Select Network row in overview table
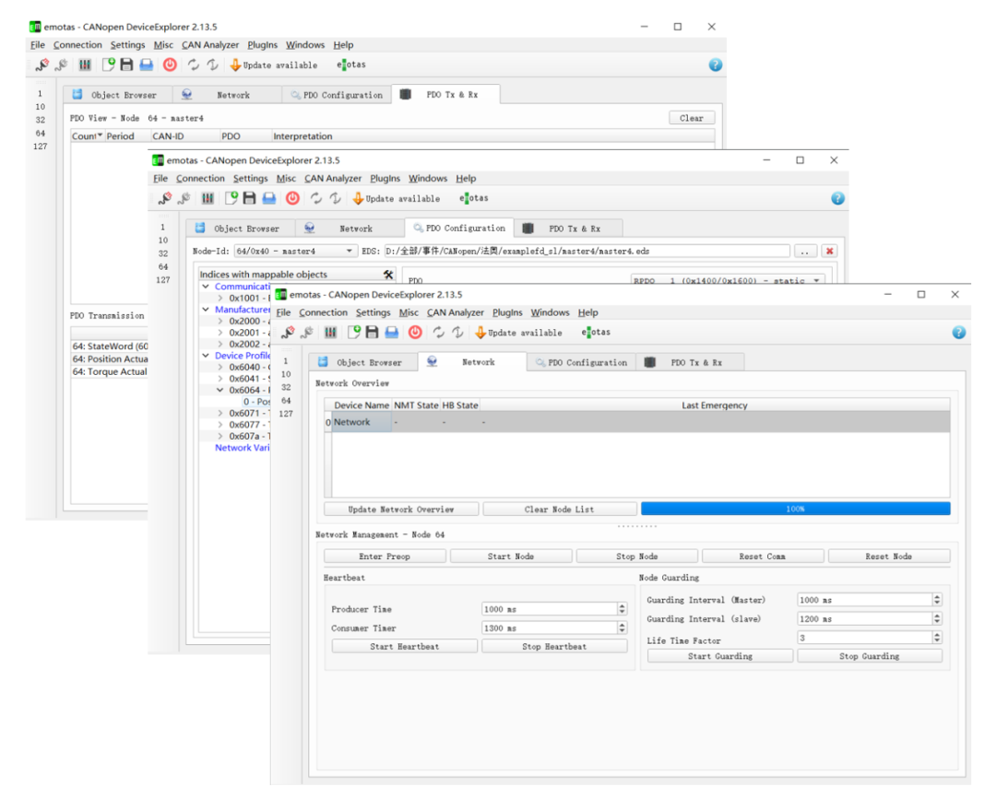Viewport: 996px width, 809px height. pos(637,422)
